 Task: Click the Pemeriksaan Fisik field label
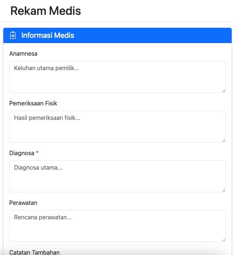point(33,104)
